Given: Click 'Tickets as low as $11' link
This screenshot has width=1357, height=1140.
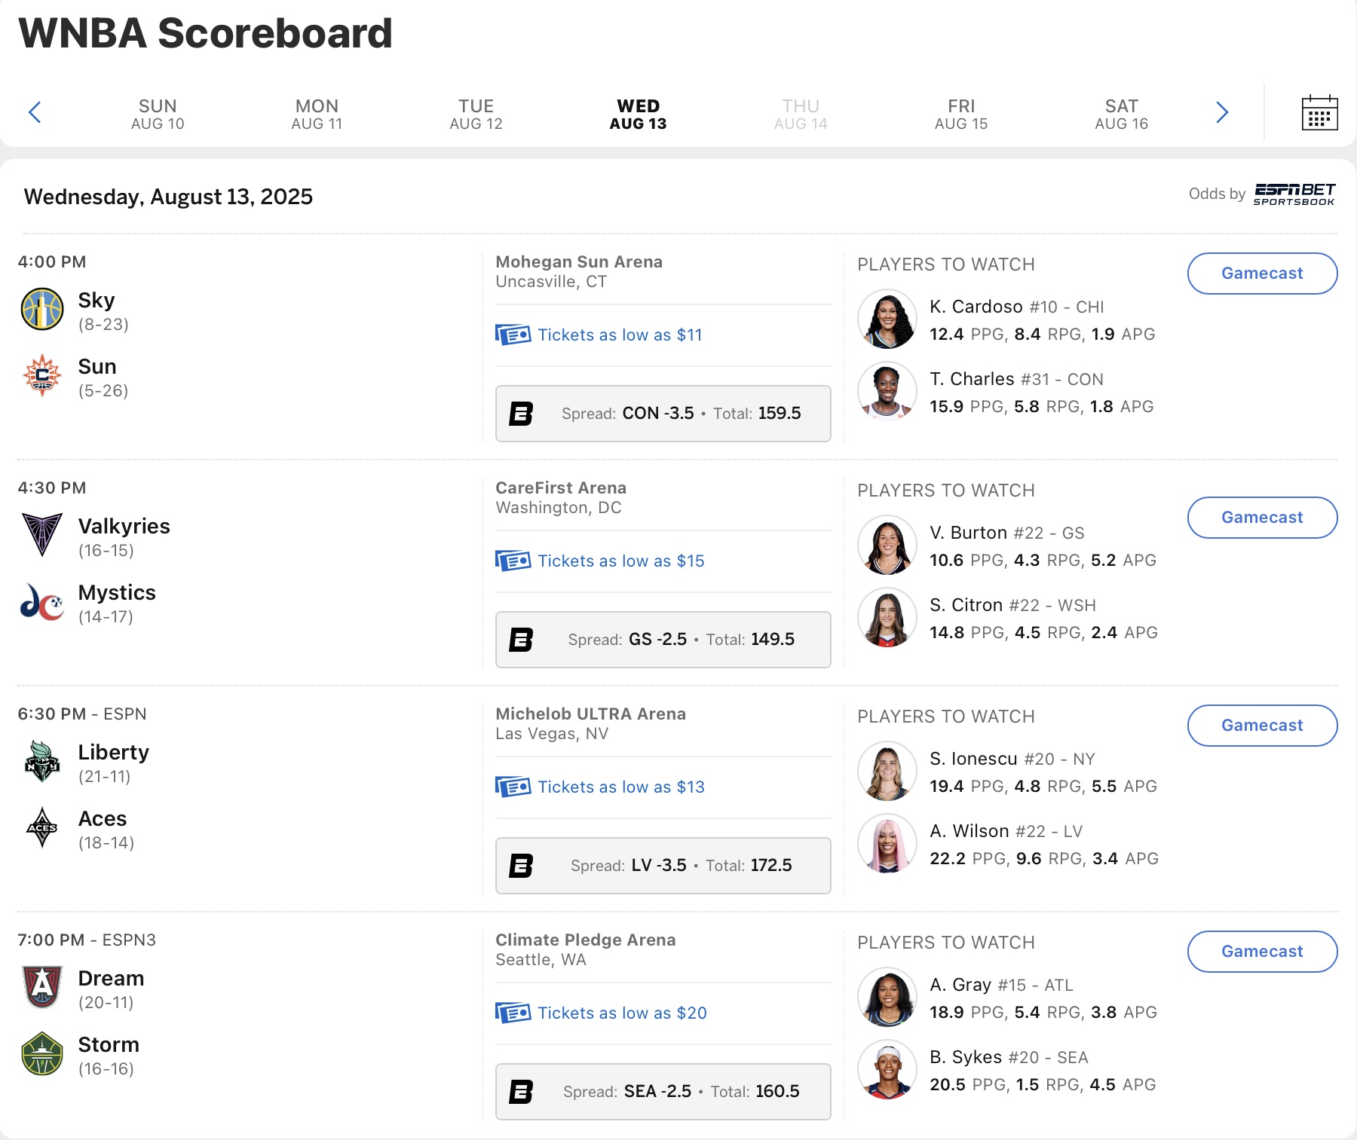Looking at the screenshot, I should pyautogui.click(x=620, y=335).
